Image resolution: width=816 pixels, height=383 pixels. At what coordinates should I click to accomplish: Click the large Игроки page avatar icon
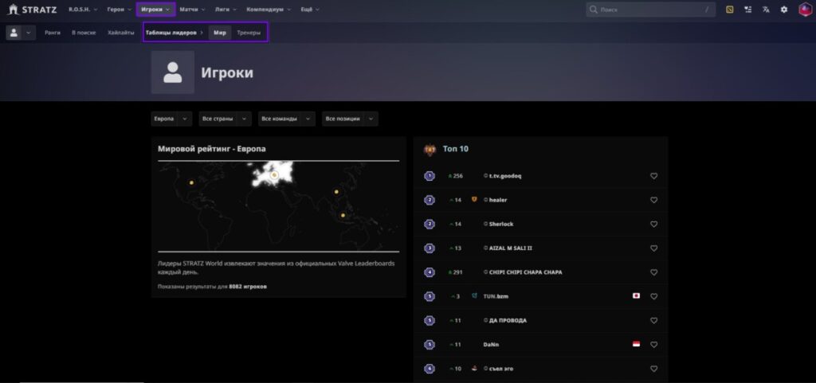(x=173, y=72)
